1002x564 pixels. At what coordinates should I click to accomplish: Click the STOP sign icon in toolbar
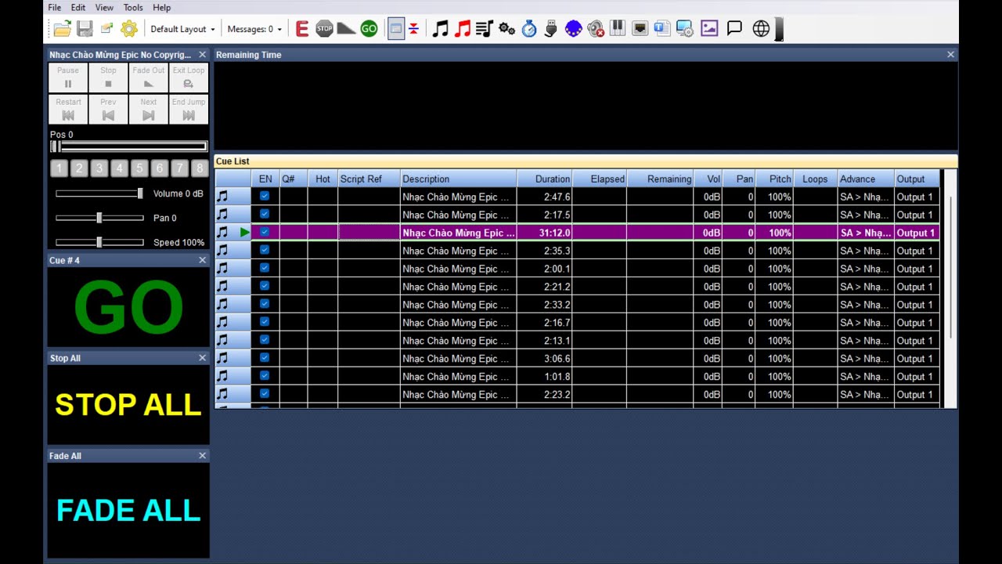[324, 29]
